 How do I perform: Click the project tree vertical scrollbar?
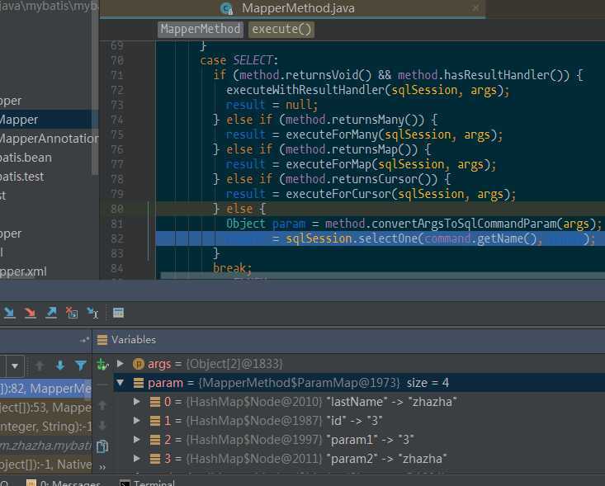coord(95,89)
